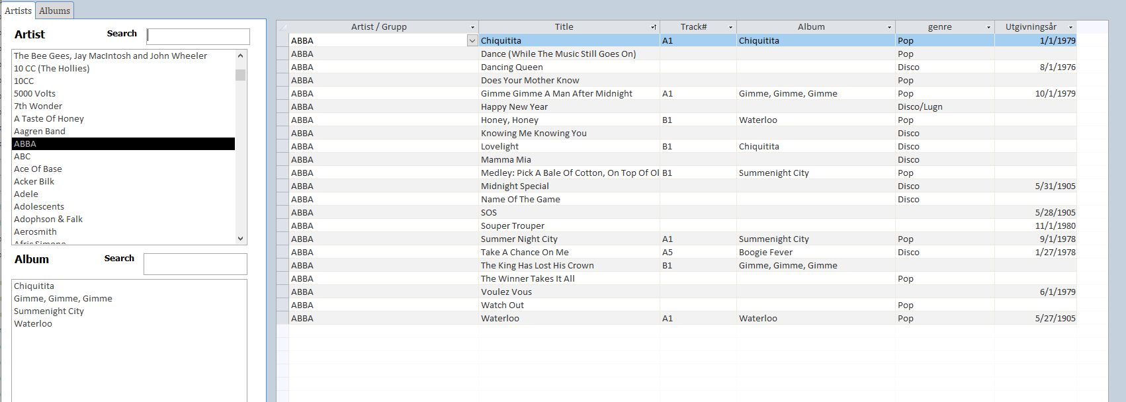The height and width of the screenshot is (402, 1126).
Task: Open the Artist / Grupp column dropdown arrow
Action: (x=472, y=27)
